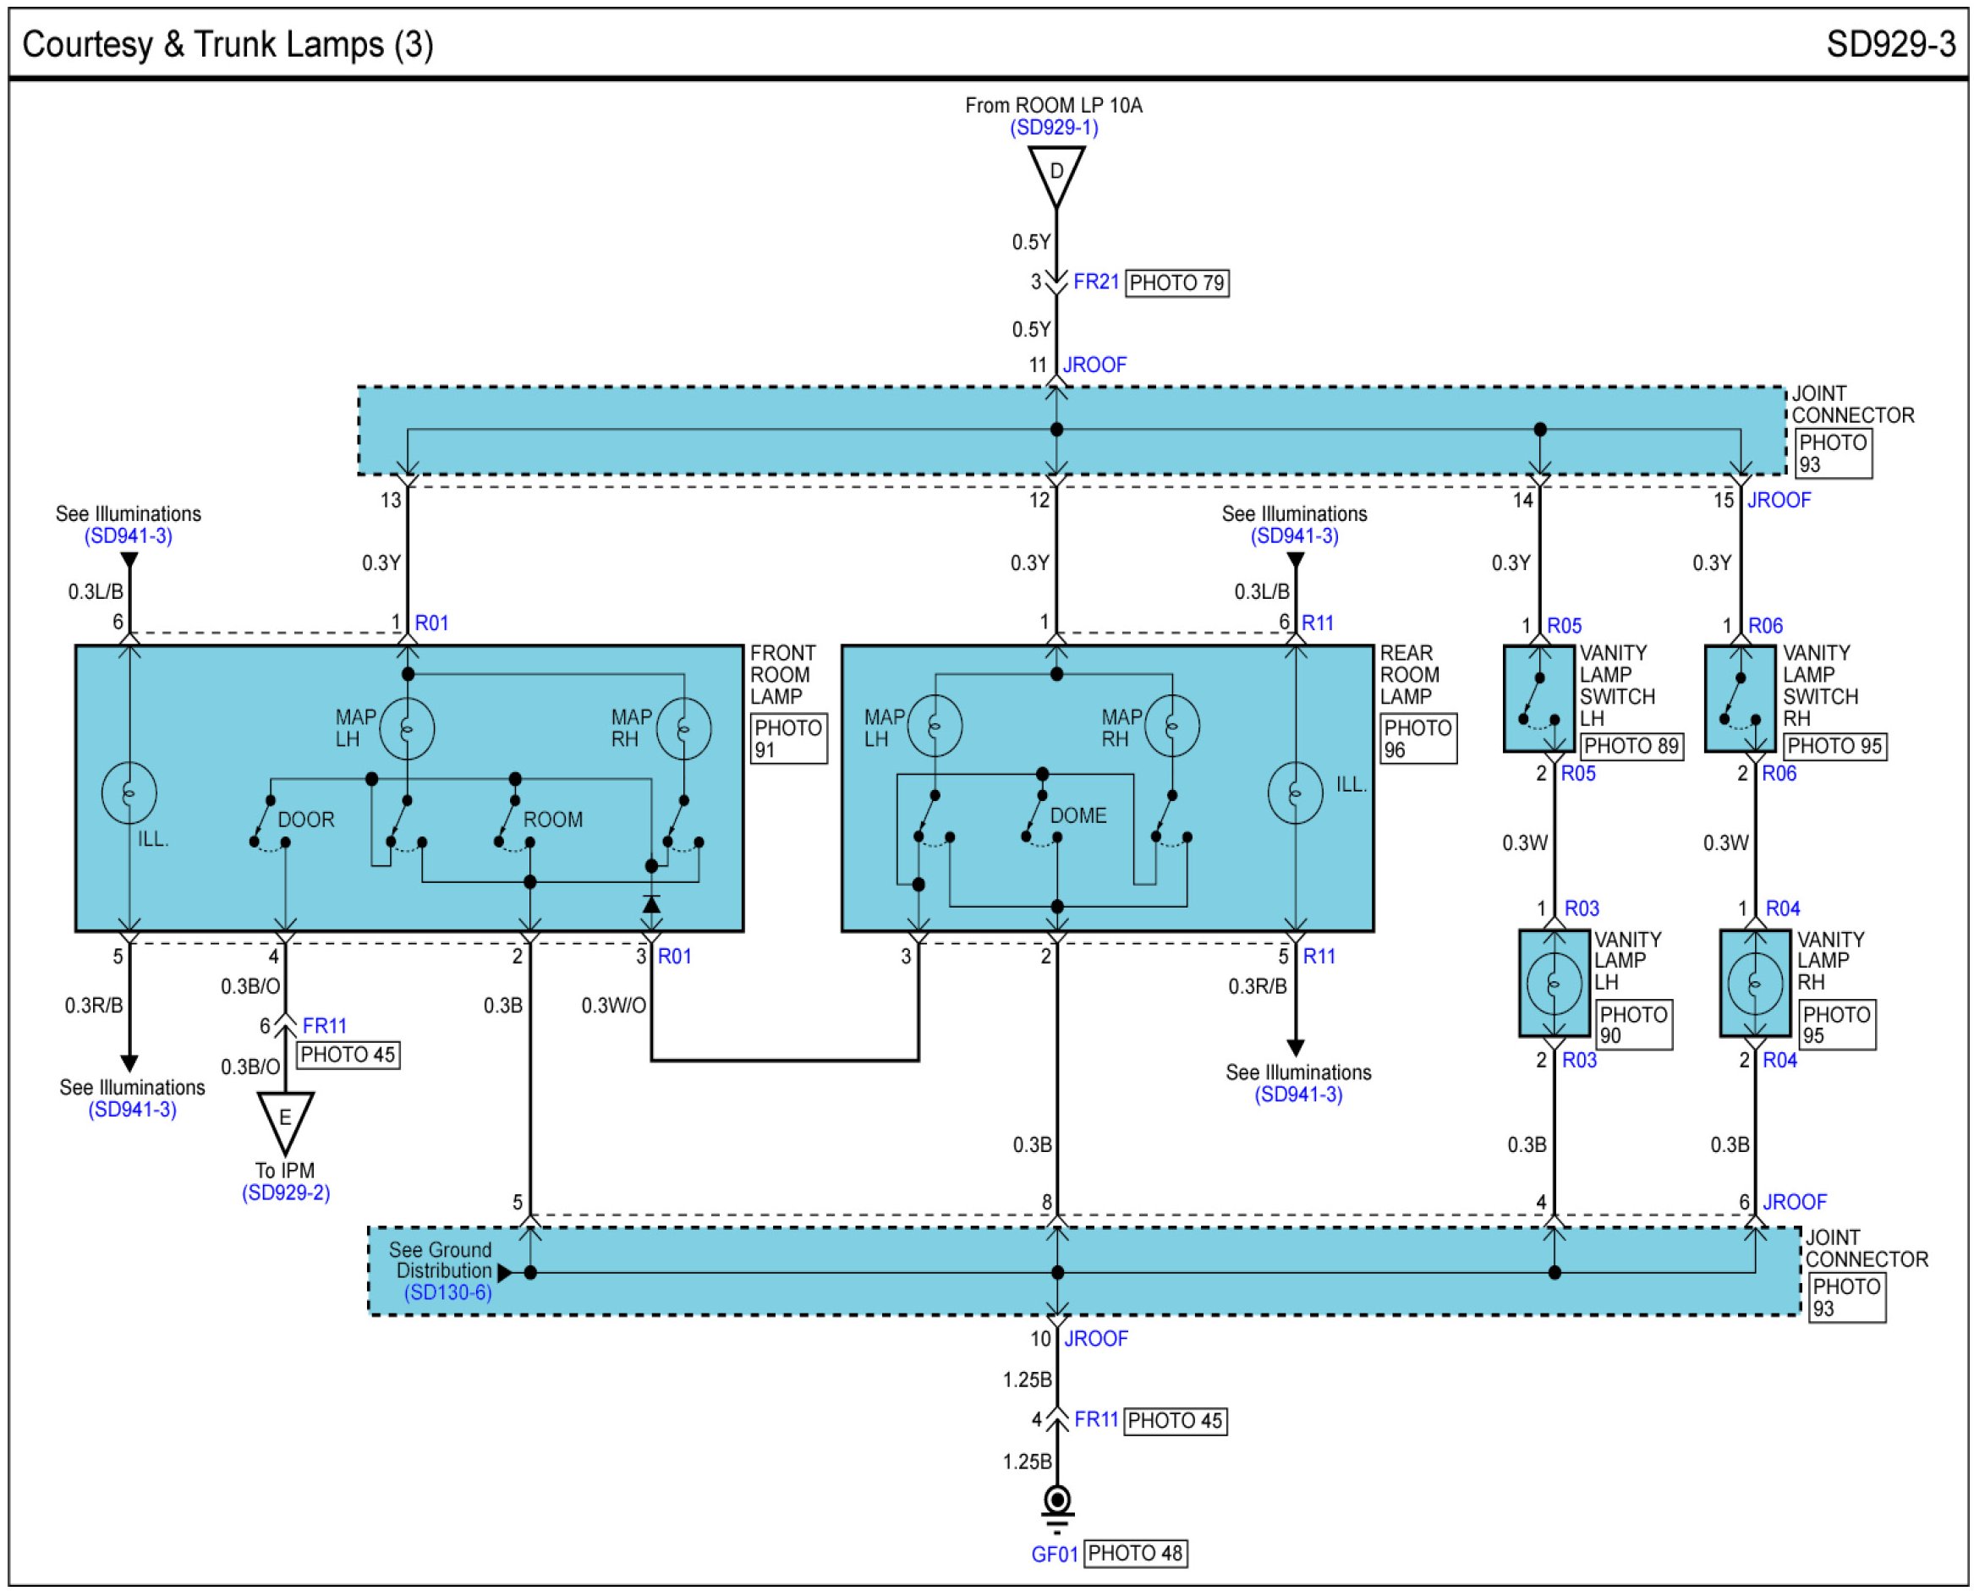Click the diode symbol in front room lamp
This screenshot has width=1974, height=1591.
650,904
